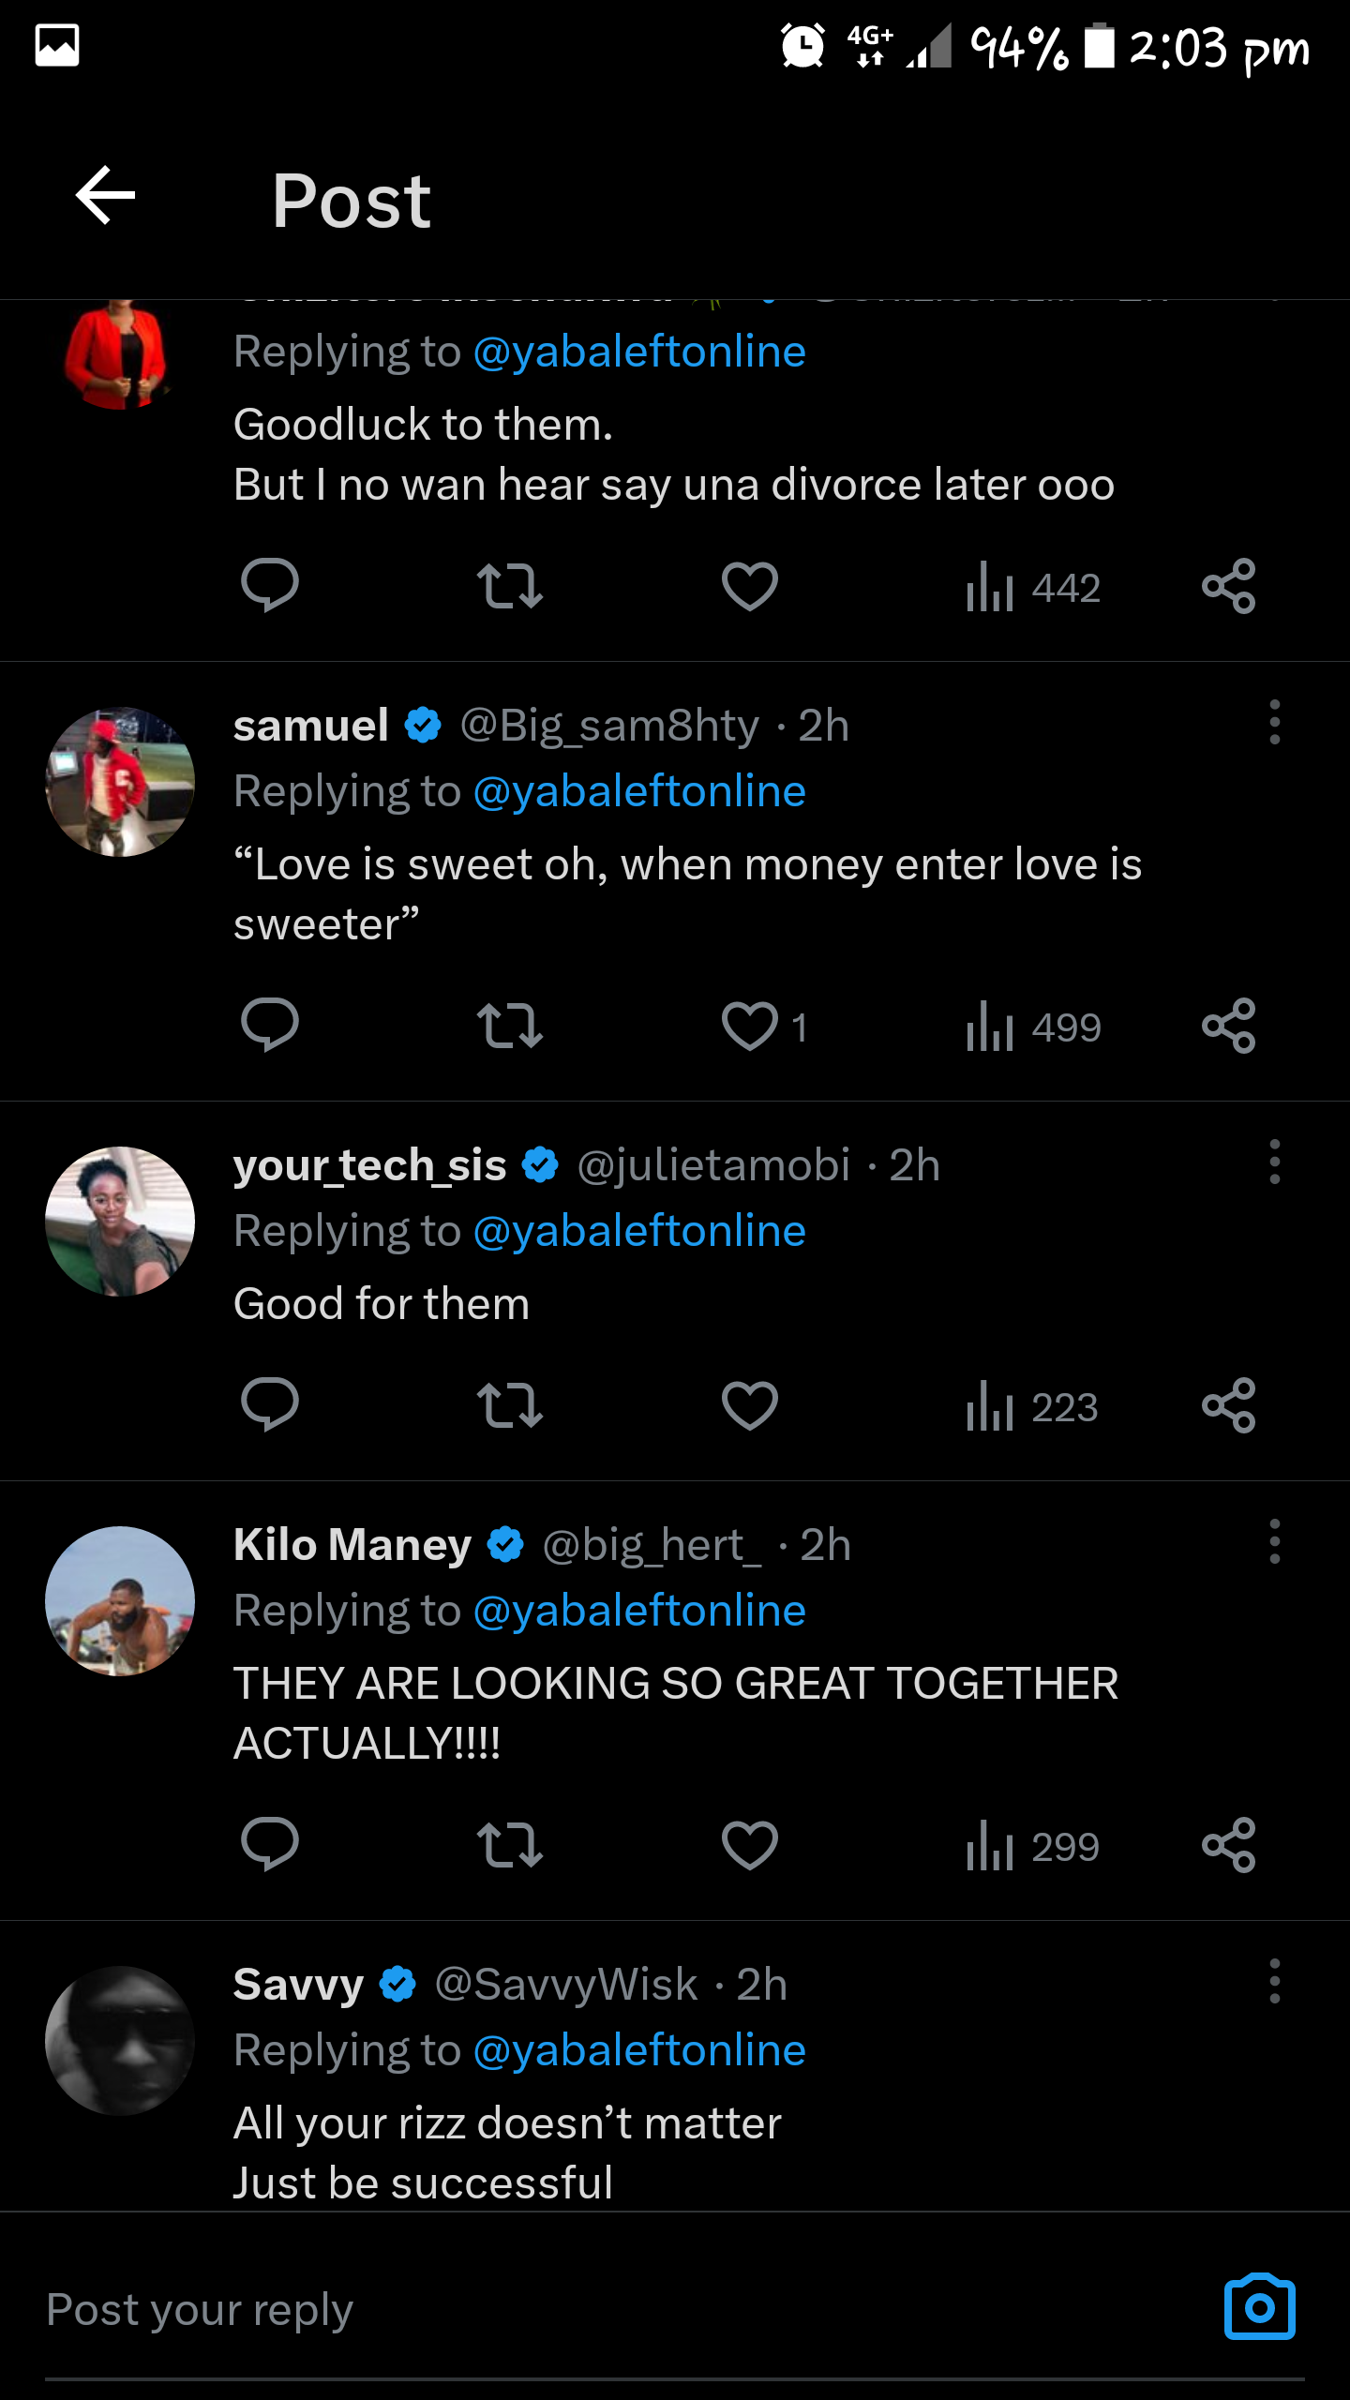Open Savvy's profile picture
Screen dimensions: 1350x2400
120,2040
